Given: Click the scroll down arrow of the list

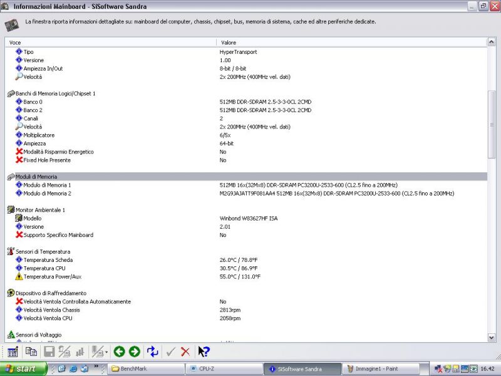Looking at the screenshot, I should tap(492, 337).
